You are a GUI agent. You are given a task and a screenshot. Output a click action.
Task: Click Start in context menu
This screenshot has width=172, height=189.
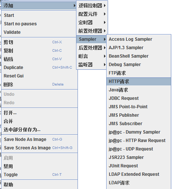point(39,15)
